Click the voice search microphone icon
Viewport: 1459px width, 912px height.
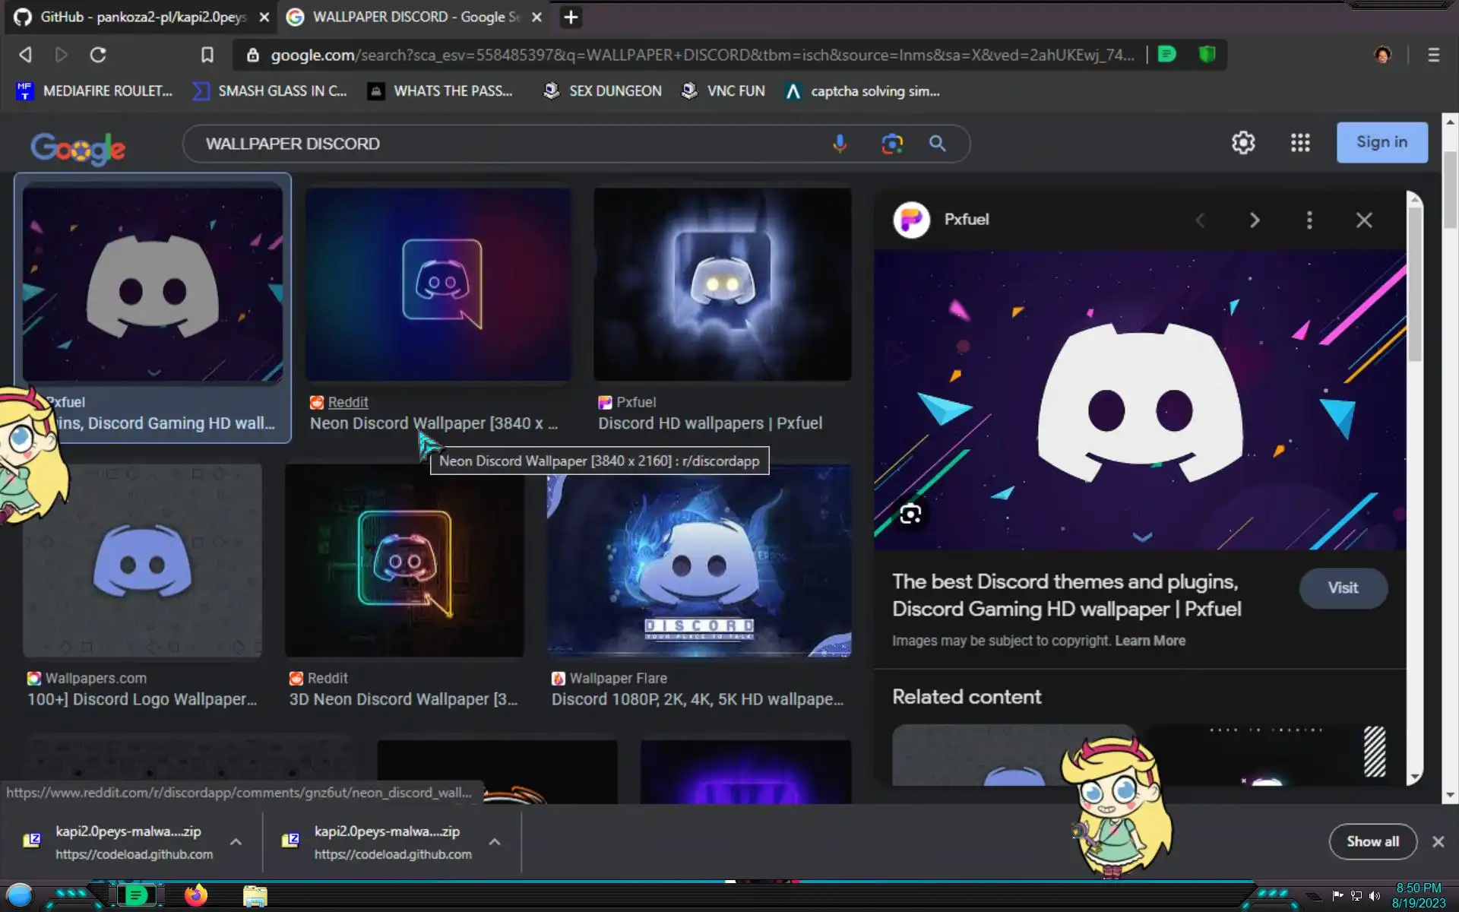click(840, 144)
